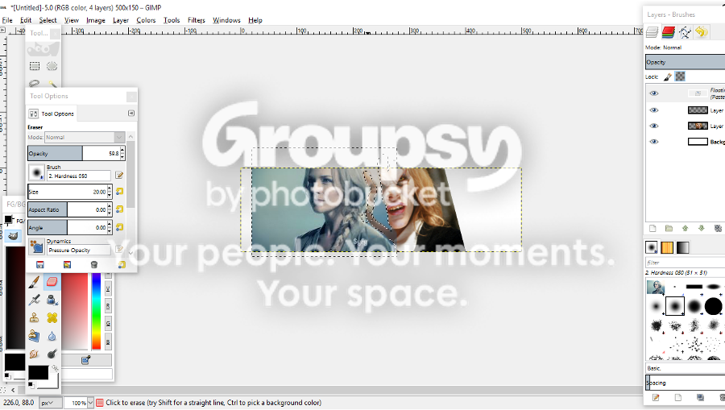The height and width of the screenshot is (410, 725).
Task: Toggle visibility of first Layer
Action: click(654, 110)
